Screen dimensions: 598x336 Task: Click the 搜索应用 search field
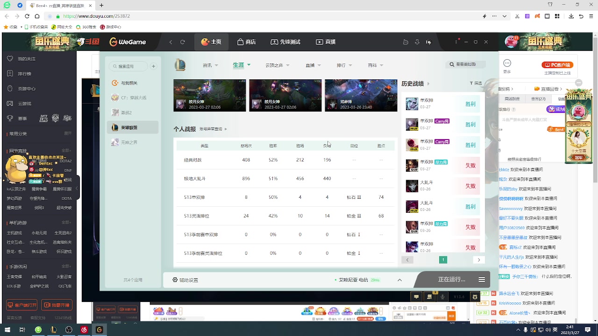coord(128,66)
